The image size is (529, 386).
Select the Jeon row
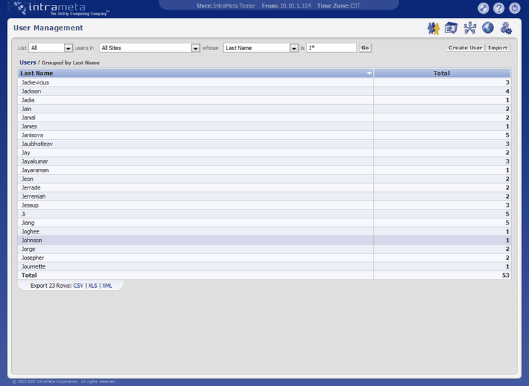point(264,179)
